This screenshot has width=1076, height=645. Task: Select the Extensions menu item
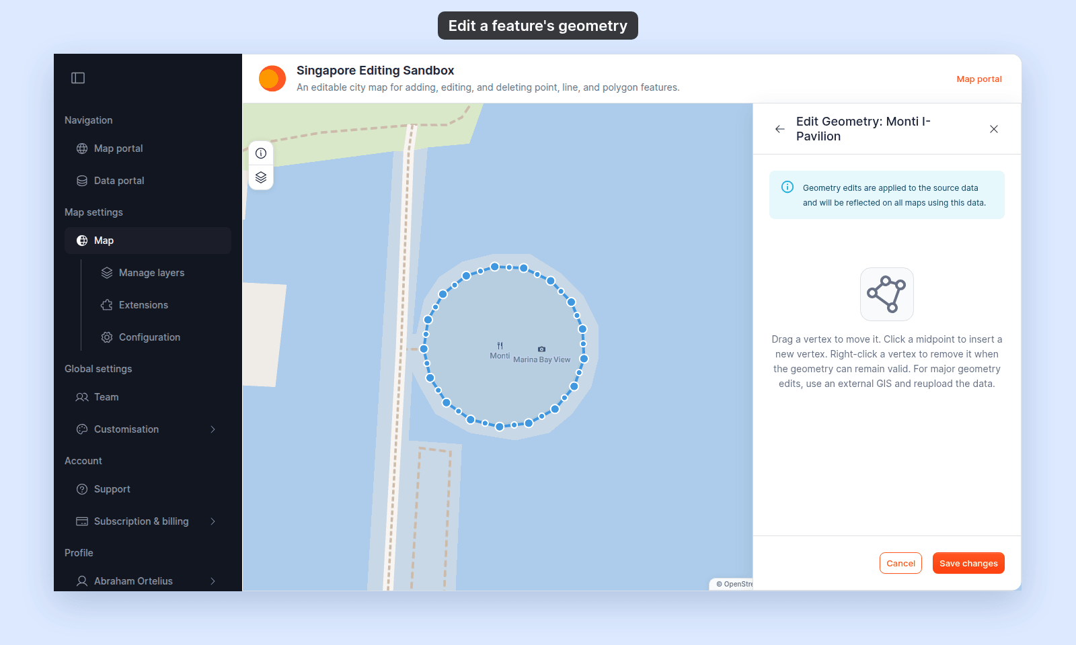tap(143, 305)
